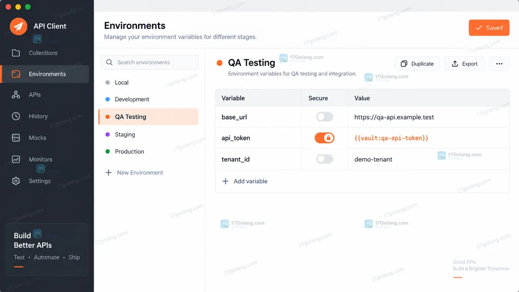Click the base_url variable name cell
Image resolution: width=519 pixels, height=292 pixels.
258,117
